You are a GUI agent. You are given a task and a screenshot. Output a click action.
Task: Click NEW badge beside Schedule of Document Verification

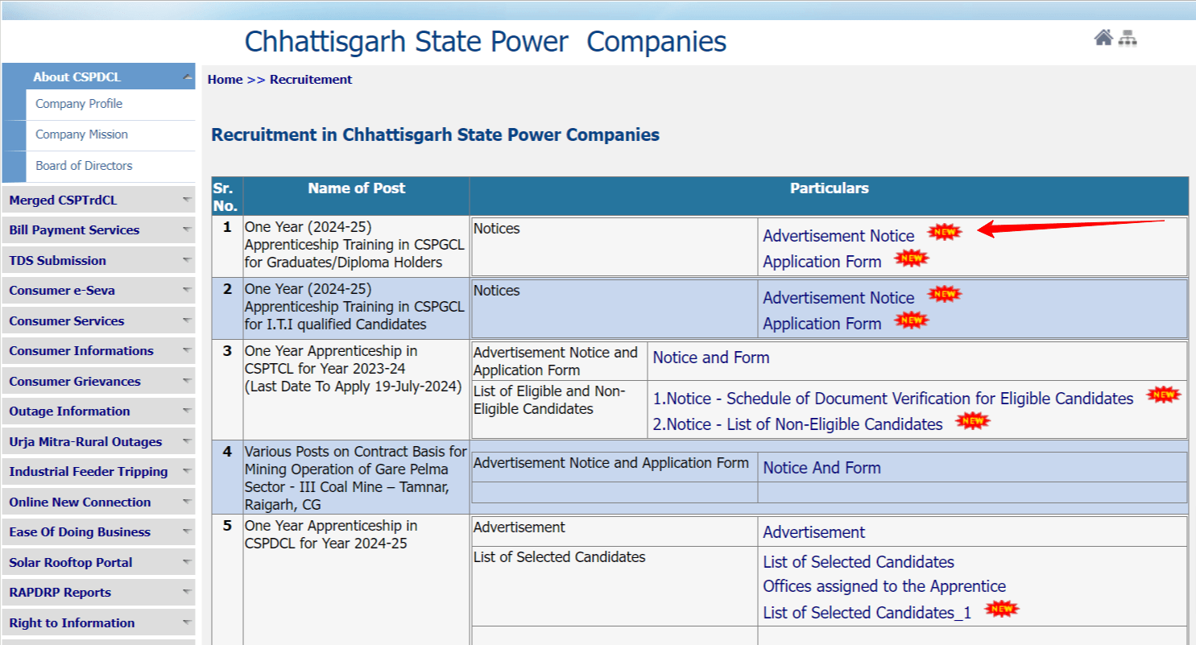1163,395
